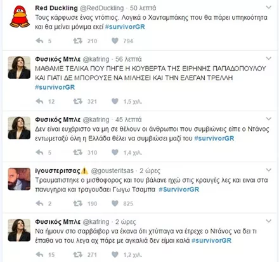Reply to the tweet with 15 replies
This screenshot has height=262, width=279.
coord(39,254)
